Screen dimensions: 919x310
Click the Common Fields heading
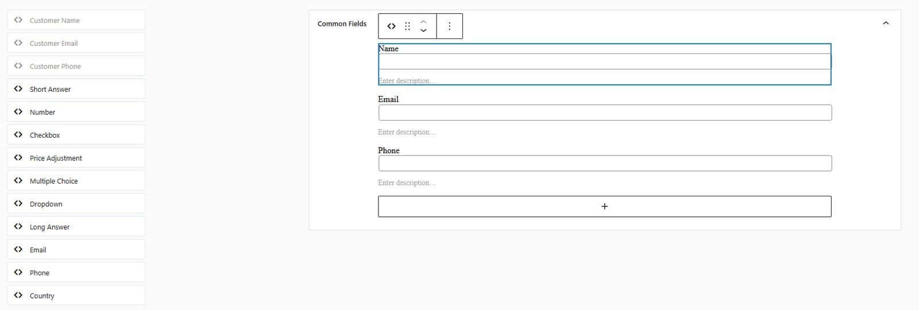pos(342,24)
